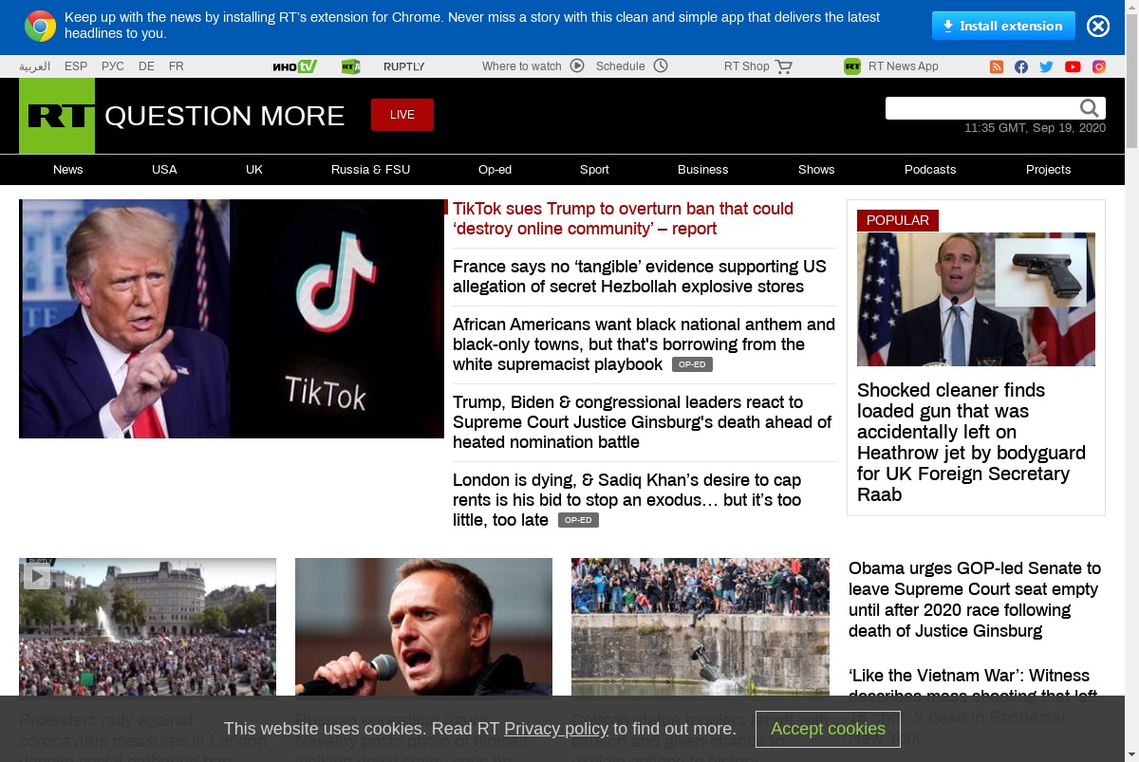Open the Op-ed menu section
Viewport: 1139px width, 762px height.
[x=495, y=170]
